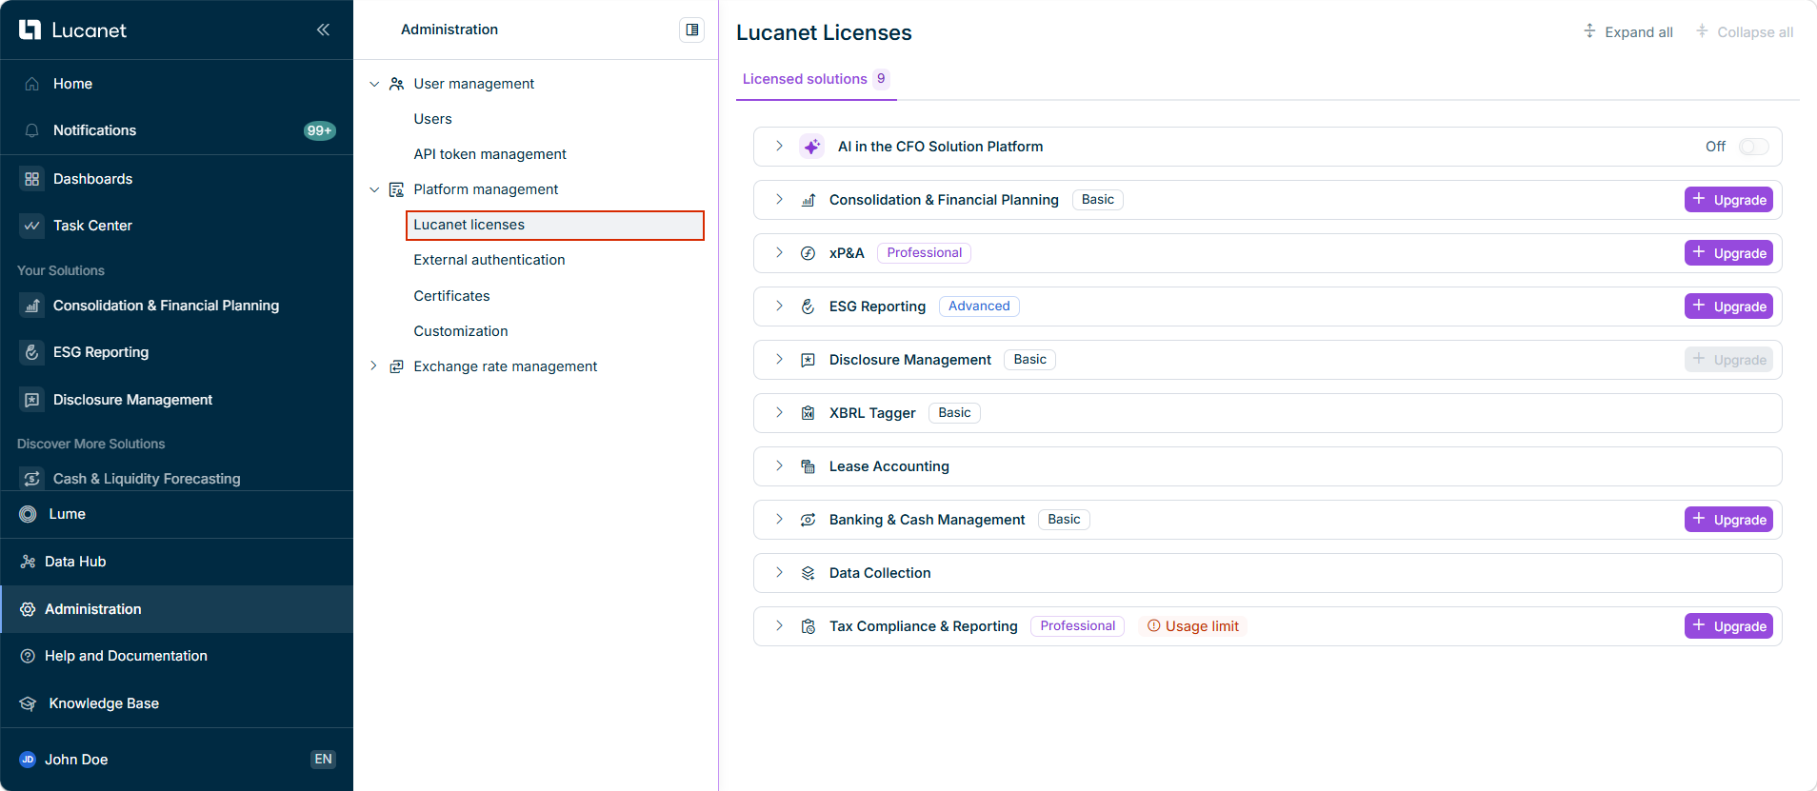1817x791 pixels.
Task: Click the Knowledge Base graduation cap icon
Action: (29, 703)
